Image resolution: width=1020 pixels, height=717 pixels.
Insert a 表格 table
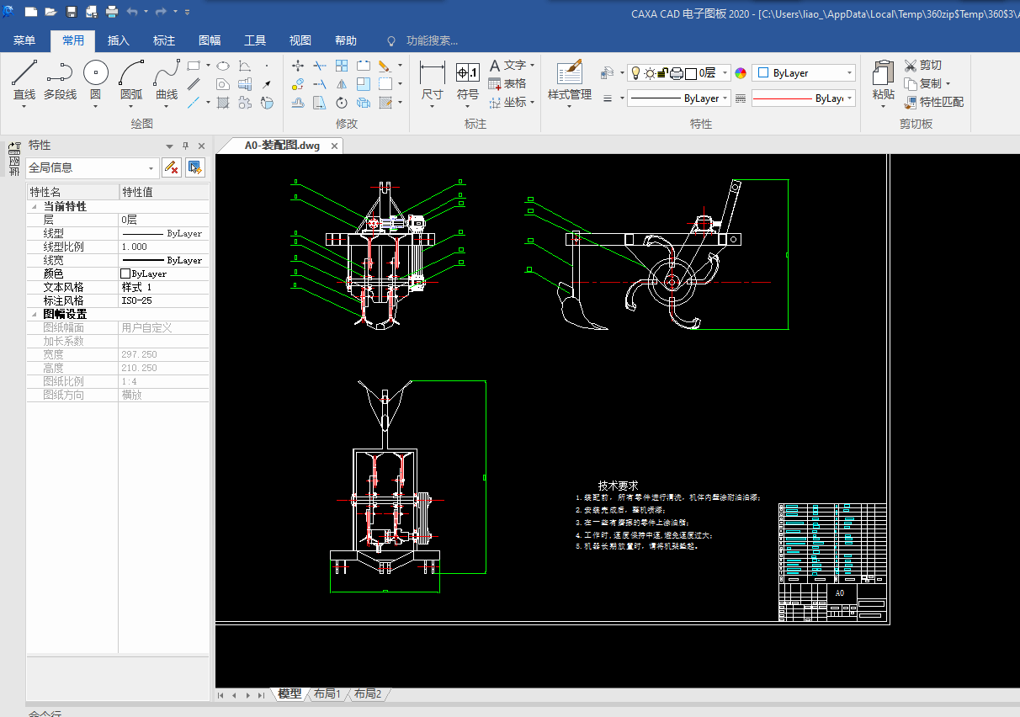pos(507,83)
